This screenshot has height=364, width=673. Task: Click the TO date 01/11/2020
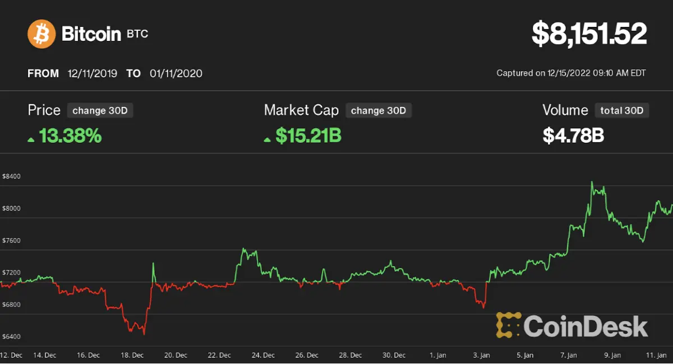[x=176, y=73]
